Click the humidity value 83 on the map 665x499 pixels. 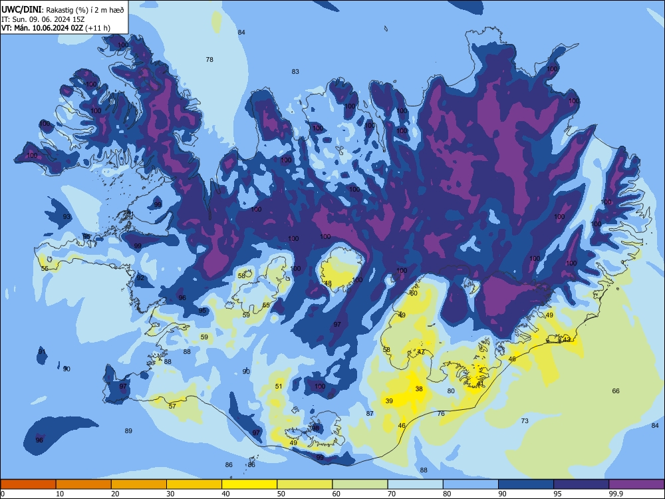coord(295,72)
